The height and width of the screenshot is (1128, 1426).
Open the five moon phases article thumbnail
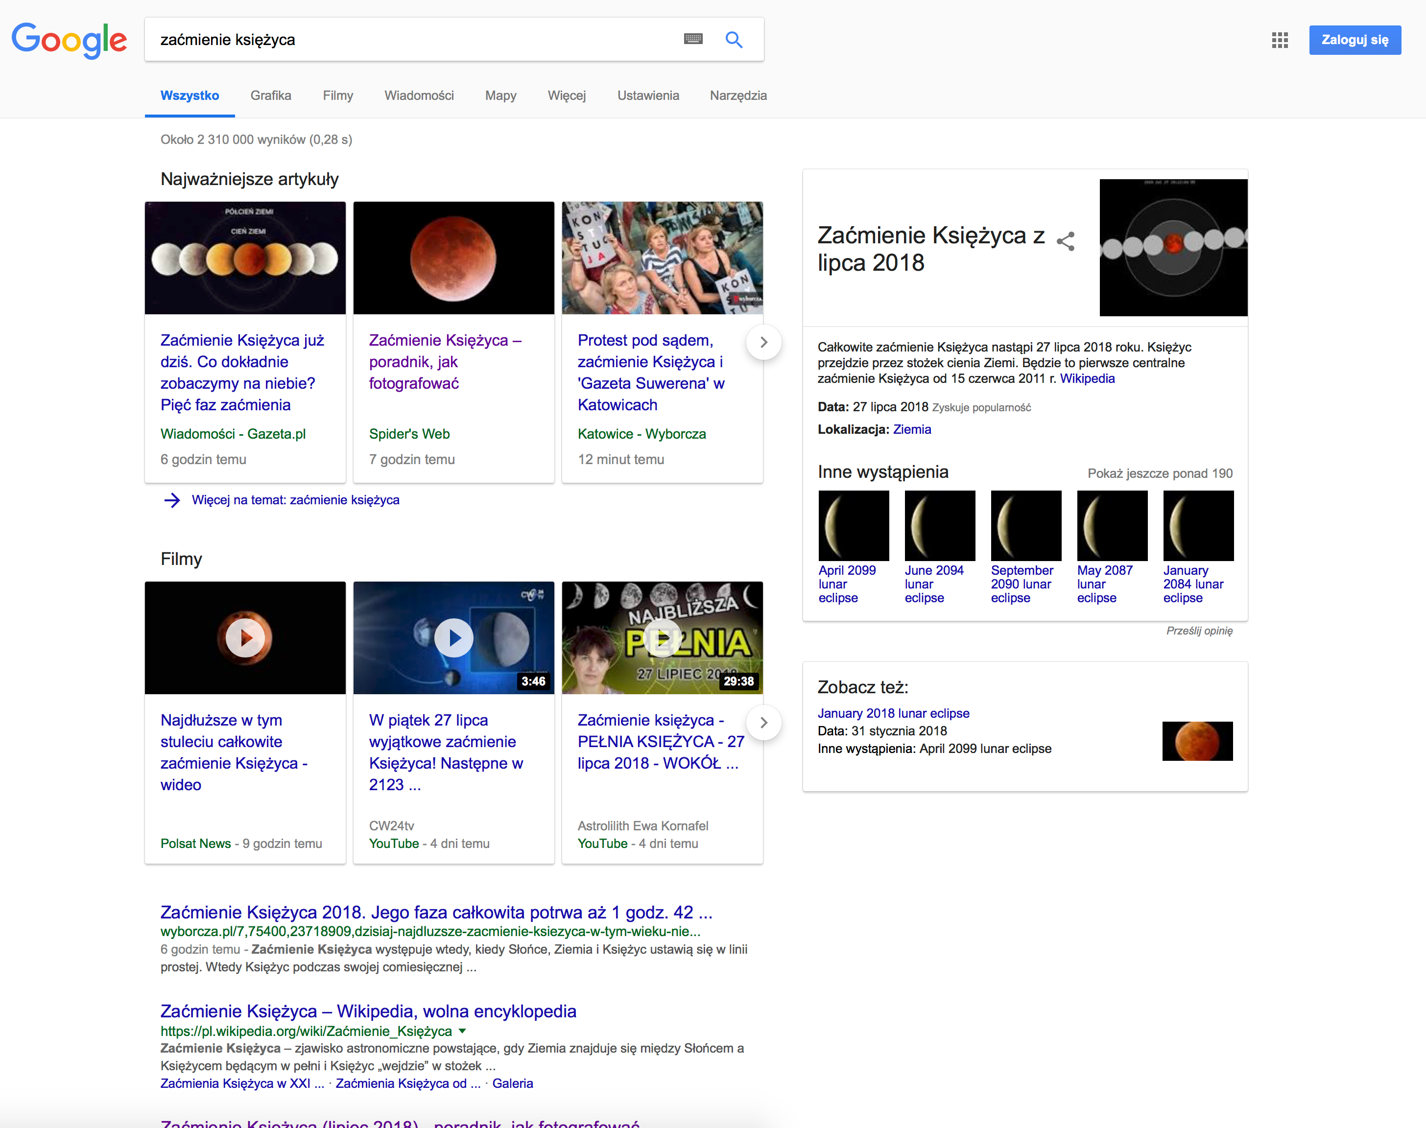click(x=245, y=258)
